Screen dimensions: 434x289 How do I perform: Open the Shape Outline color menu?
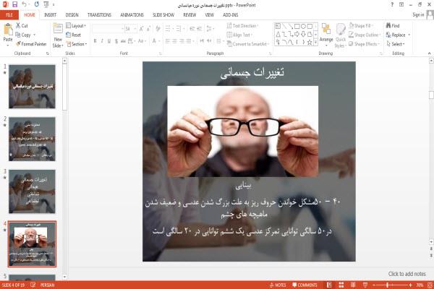365,35
